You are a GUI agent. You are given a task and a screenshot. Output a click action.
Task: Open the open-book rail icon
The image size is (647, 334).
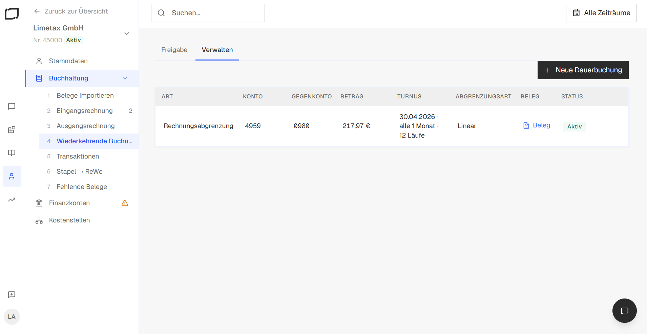pos(12,153)
